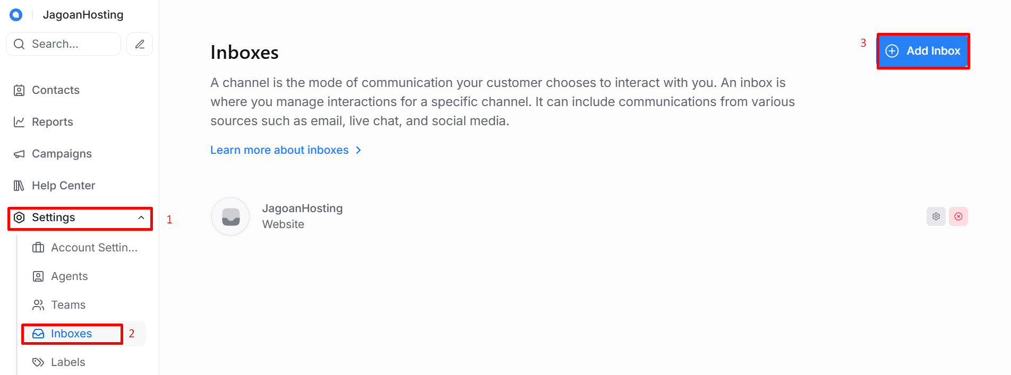Focus the Search input field
The height and width of the screenshot is (375, 1011).
(x=64, y=44)
